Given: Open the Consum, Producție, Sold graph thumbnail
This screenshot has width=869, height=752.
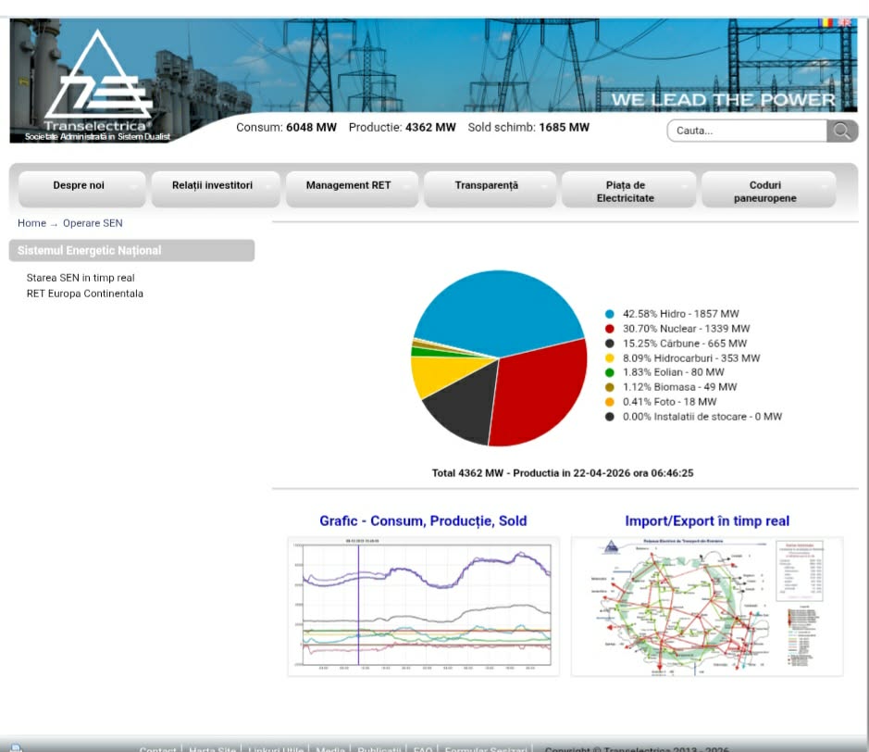Looking at the screenshot, I should pos(423,606).
